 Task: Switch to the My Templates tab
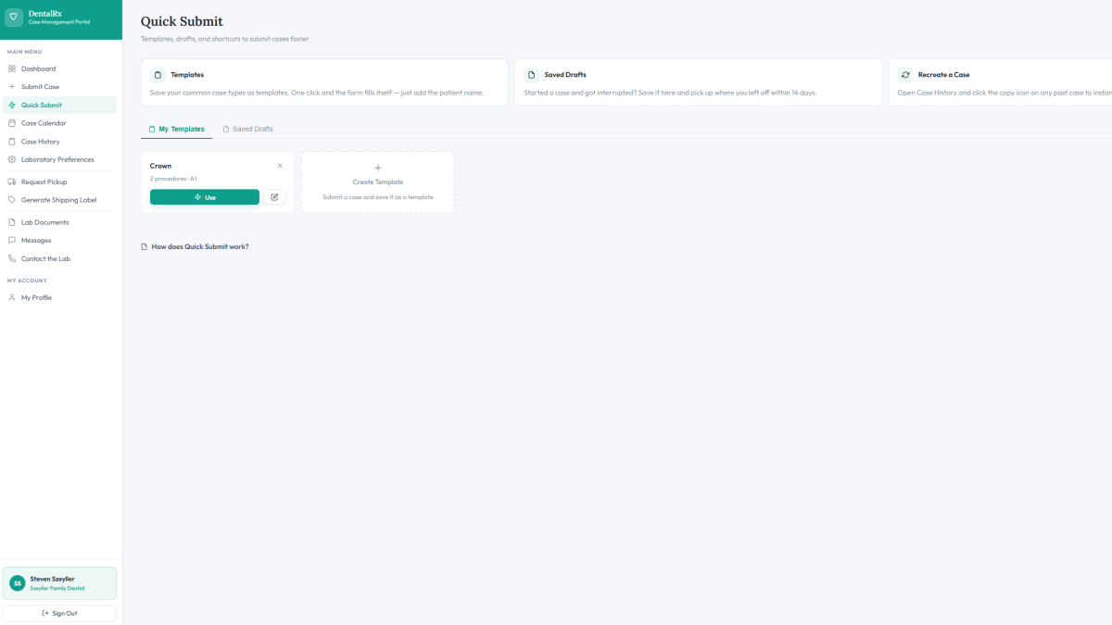tap(176, 129)
